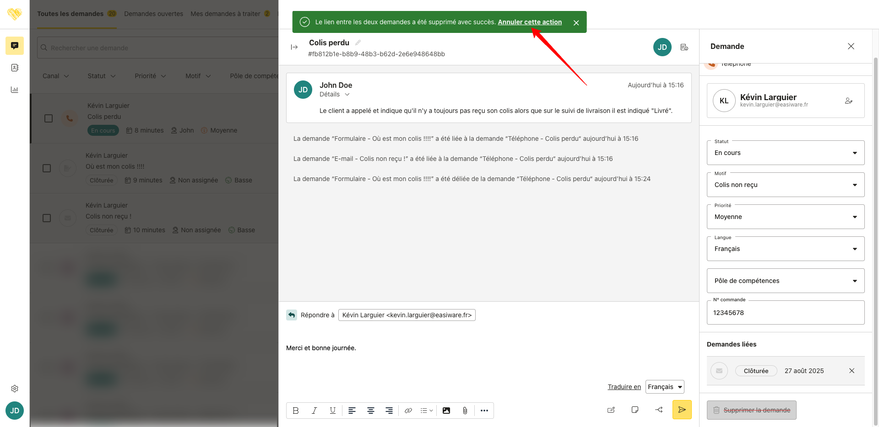Viewport: 879px width, 427px height.
Task: Tick the 'Où est mon colis !!!!' checkbox
Action: 47,168
